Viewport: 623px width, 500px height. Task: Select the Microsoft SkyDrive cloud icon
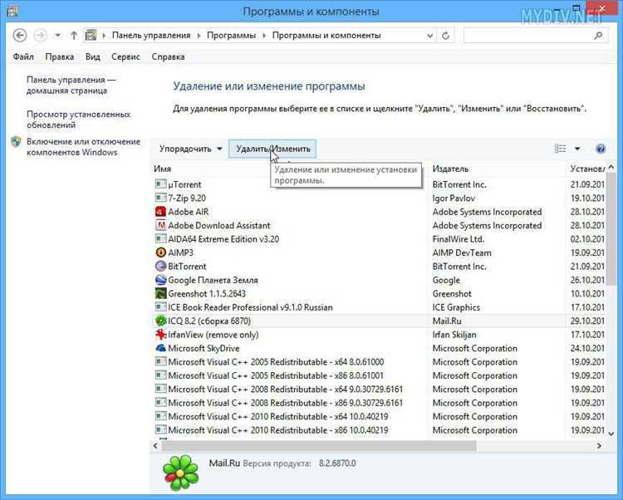160,348
